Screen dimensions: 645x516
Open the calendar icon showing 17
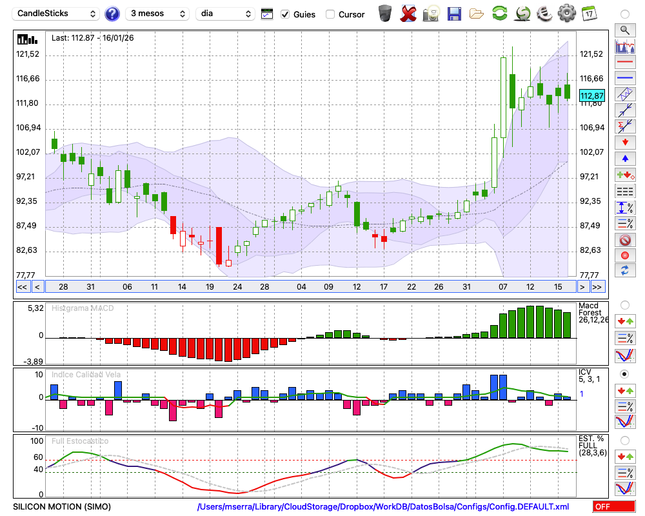588,14
